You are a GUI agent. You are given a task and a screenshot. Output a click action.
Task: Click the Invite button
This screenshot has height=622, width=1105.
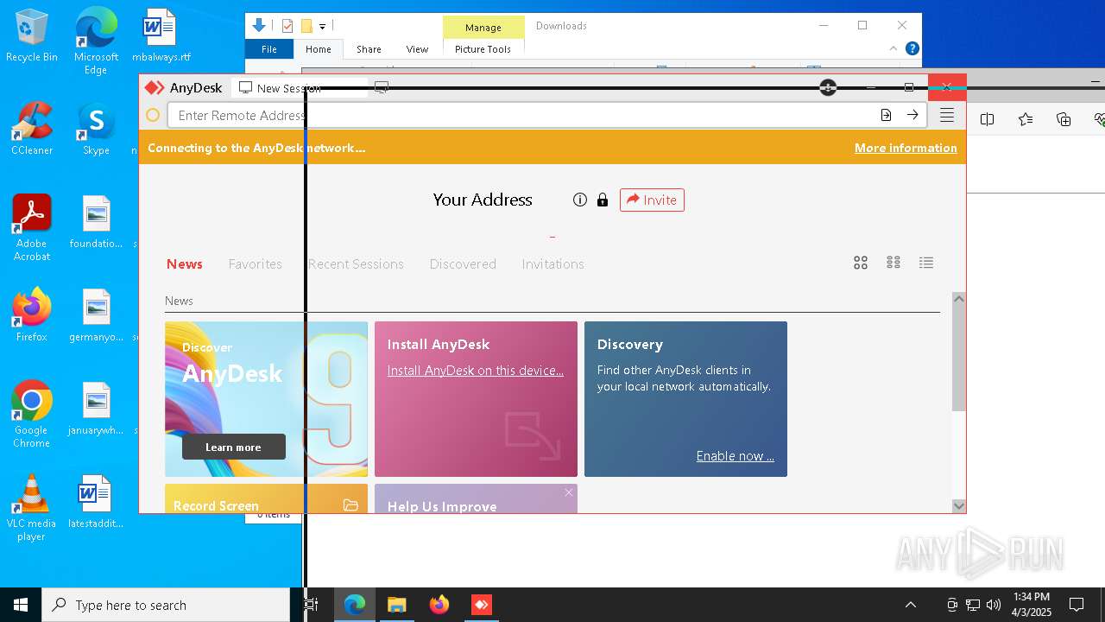(652, 200)
